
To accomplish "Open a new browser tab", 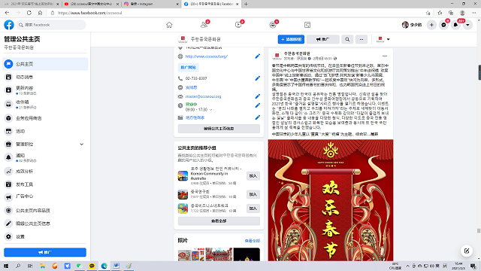I will pyautogui.click(x=246, y=4).
